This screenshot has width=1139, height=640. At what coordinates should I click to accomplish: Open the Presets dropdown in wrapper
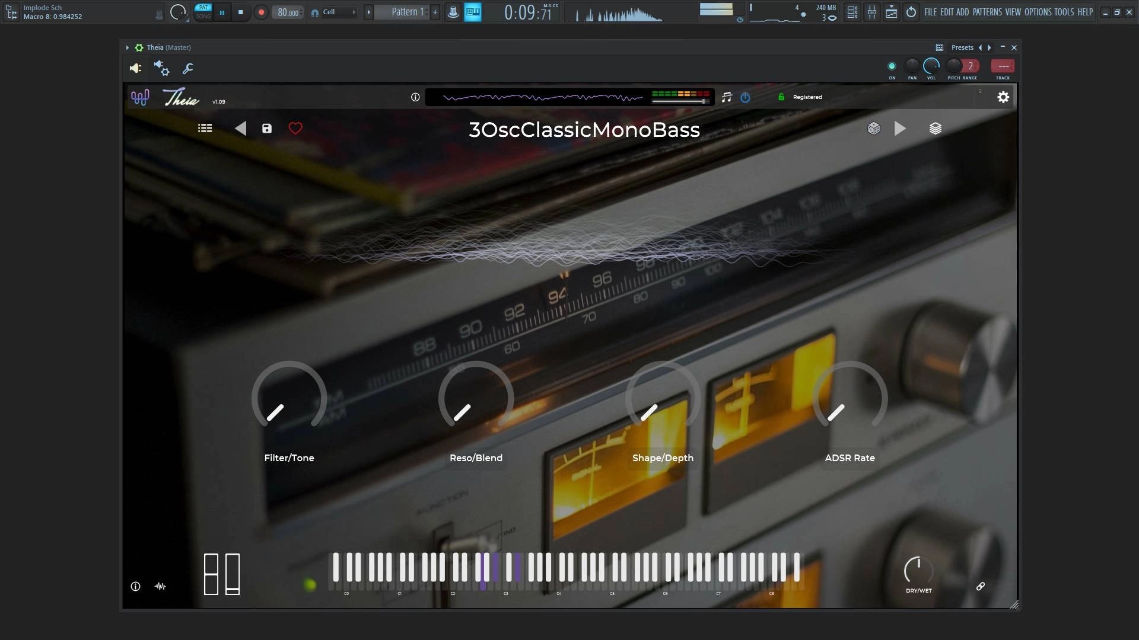(962, 47)
